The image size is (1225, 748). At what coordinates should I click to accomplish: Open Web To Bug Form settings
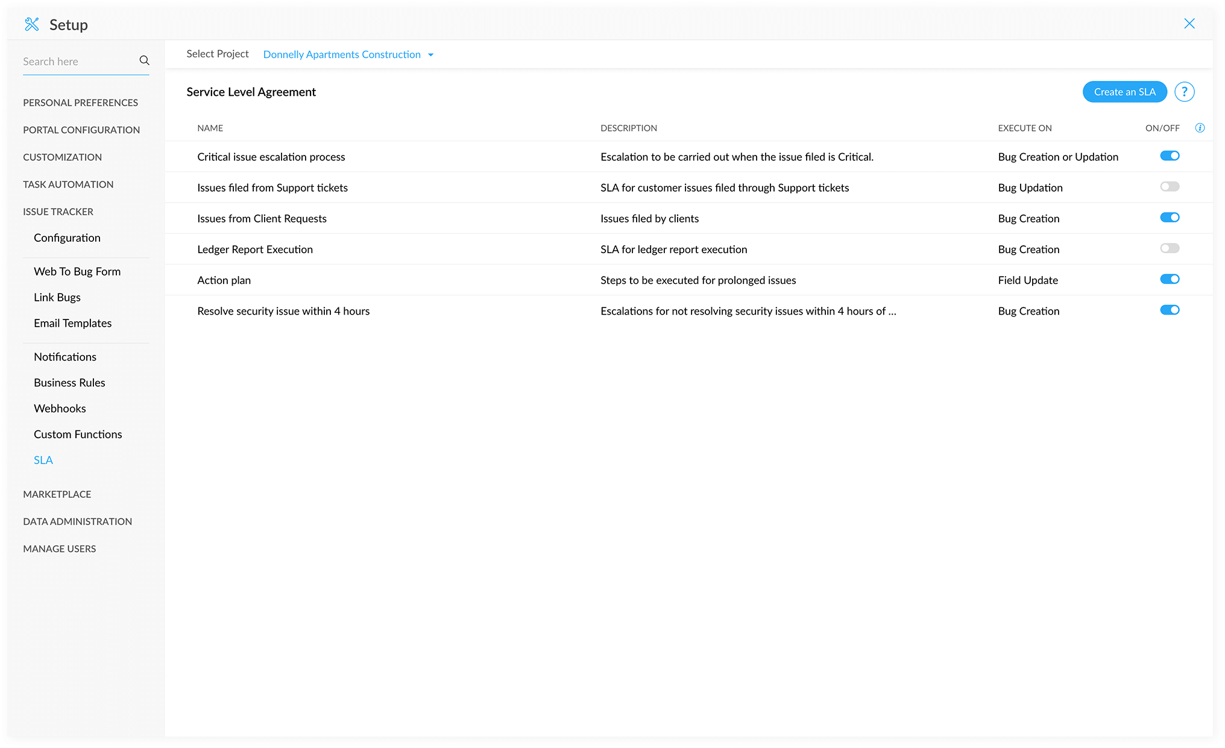click(x=77, y=271)
